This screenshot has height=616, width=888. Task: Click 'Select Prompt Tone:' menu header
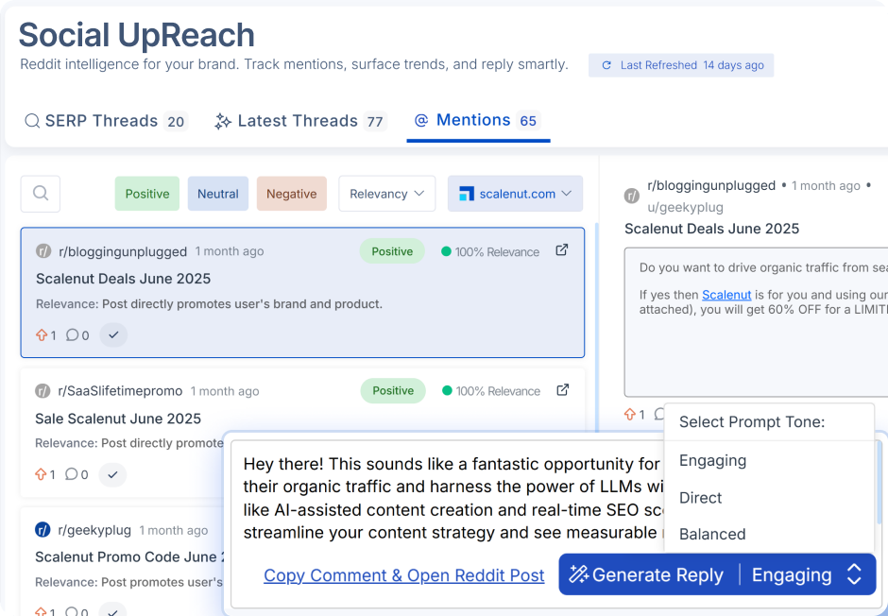pyautogui.click(x=752, y=421)
